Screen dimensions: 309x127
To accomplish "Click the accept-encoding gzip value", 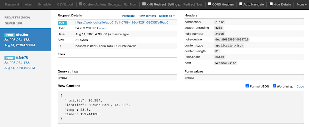I will click(x=219, y=28).
